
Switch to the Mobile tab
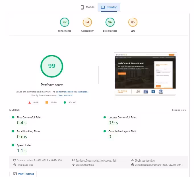click(x=88, y=7)
